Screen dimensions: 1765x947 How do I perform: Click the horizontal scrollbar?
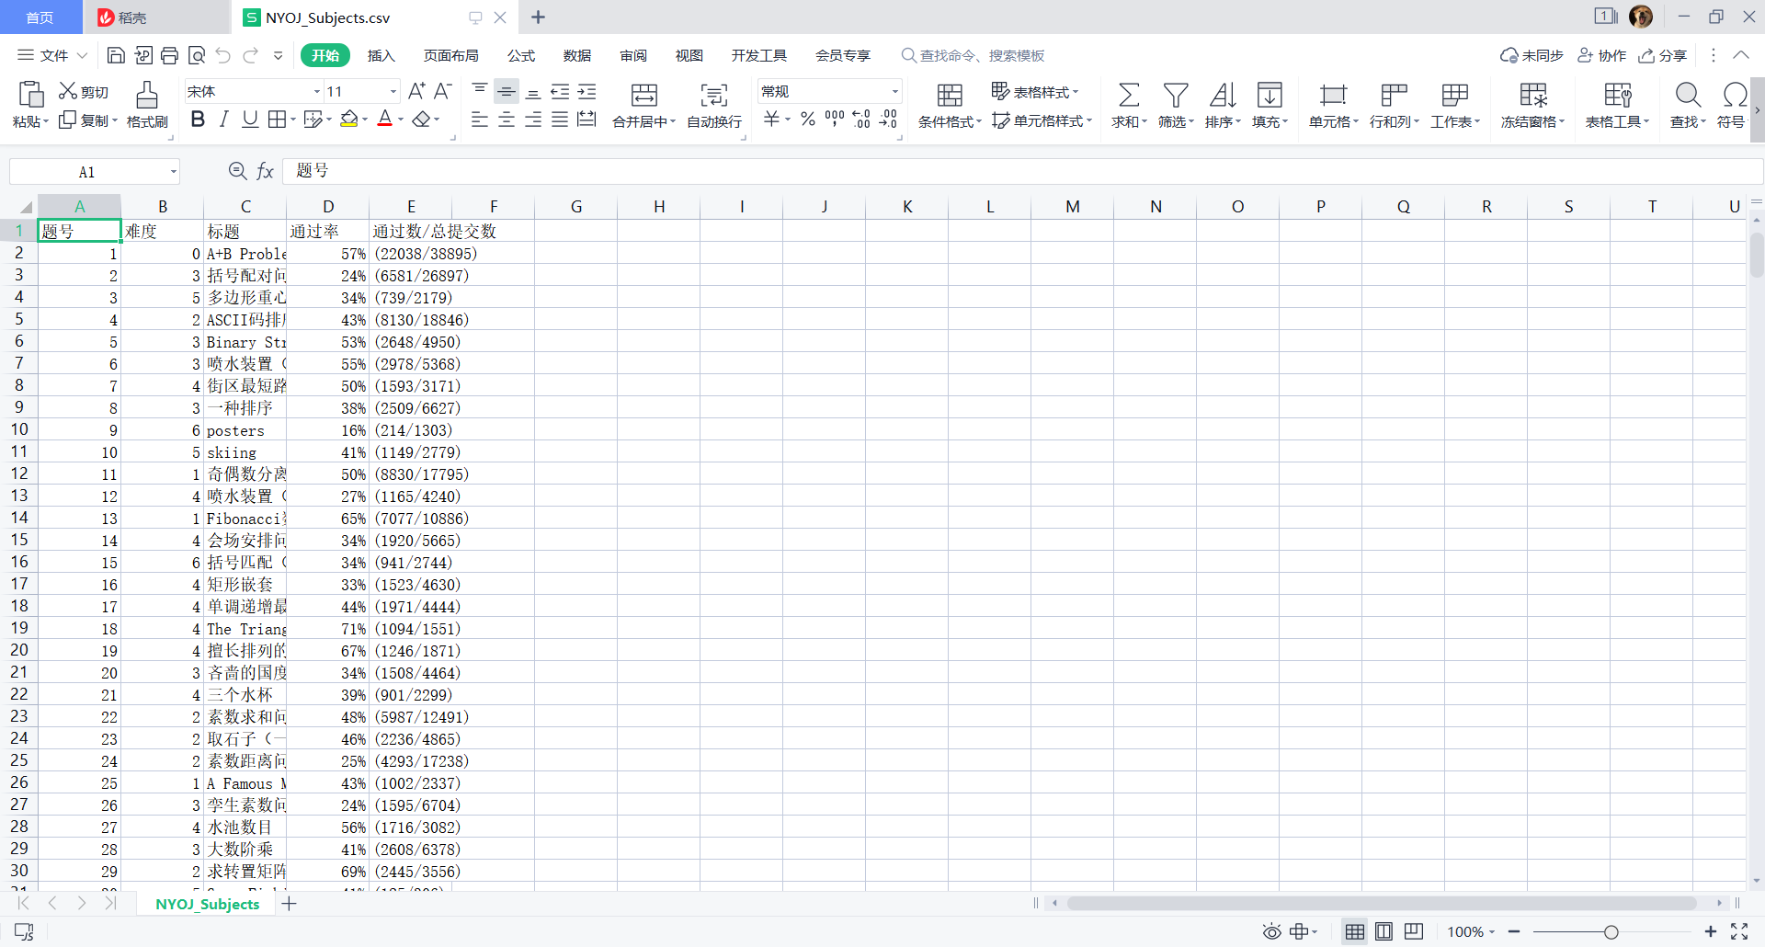1382,903
